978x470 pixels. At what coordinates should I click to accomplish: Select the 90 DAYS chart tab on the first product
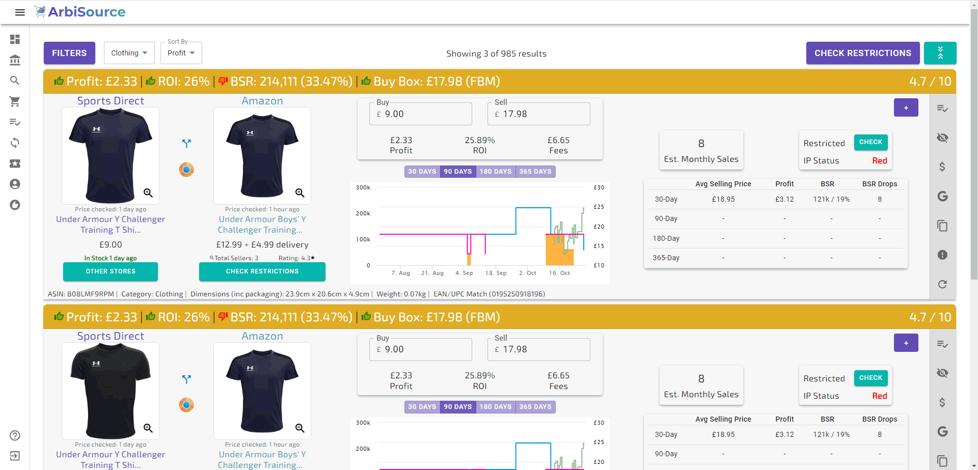pyautogui.click(x=458, y=172)
